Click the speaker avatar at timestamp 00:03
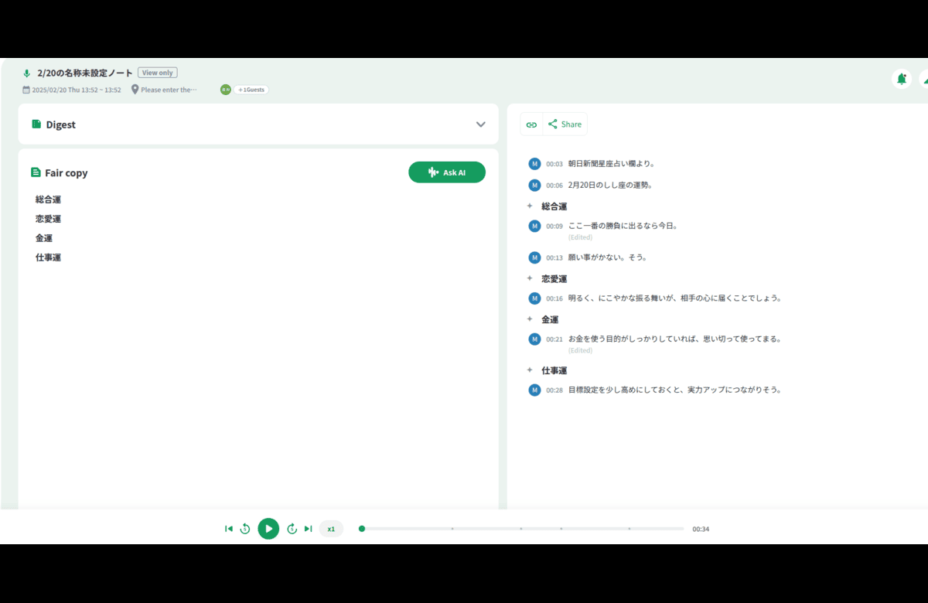This screenshot has height=603, width=928. [534, 164]
